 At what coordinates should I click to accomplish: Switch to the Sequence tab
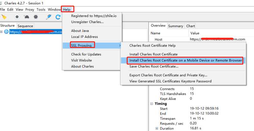pyautogui.click(x=25, y=26)
